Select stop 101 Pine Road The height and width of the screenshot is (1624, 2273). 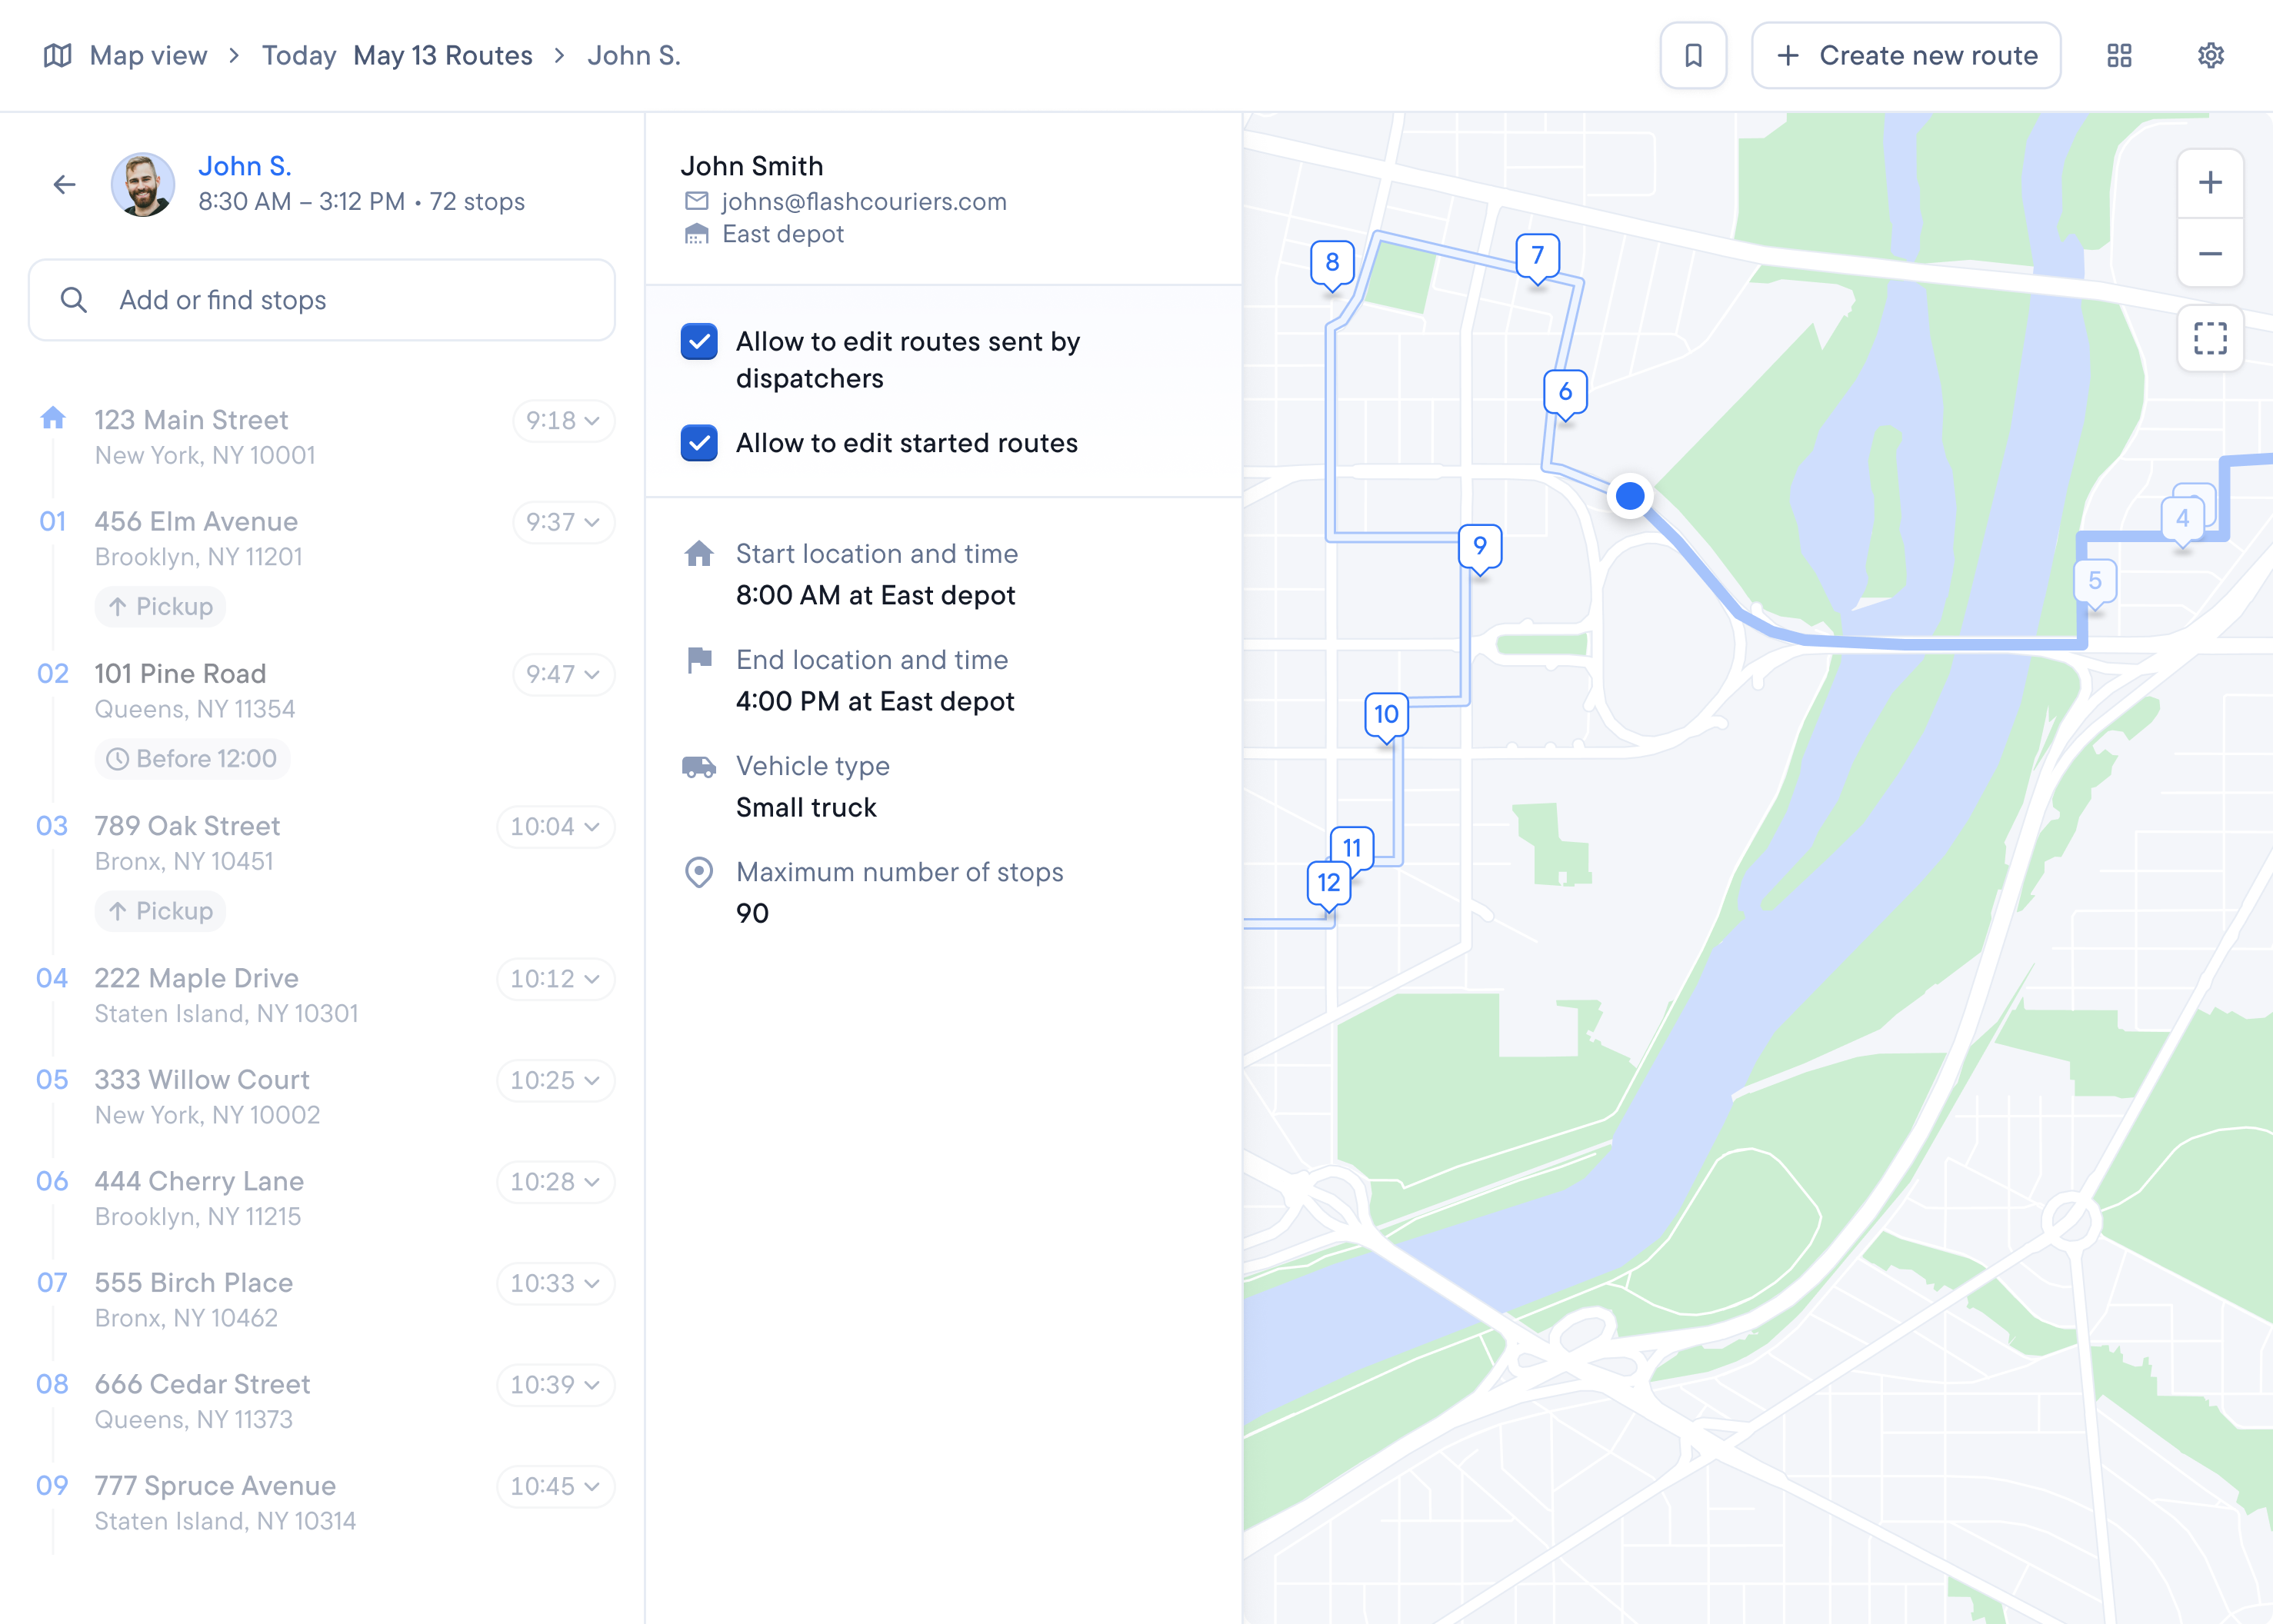[x=180, y=674]
